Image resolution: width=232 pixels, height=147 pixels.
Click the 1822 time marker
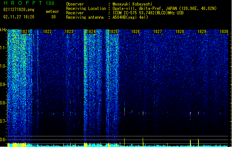47,32
